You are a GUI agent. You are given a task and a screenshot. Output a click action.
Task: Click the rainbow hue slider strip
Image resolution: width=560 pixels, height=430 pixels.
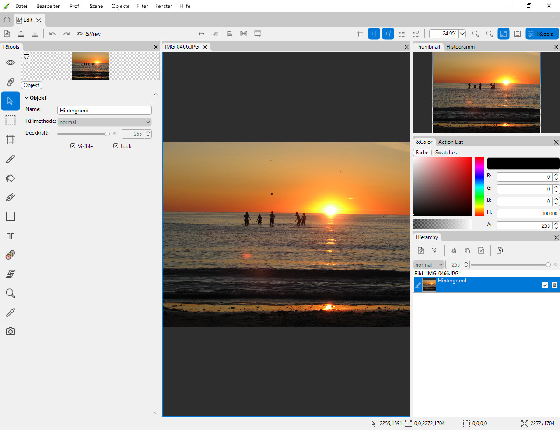click(479, 187)
